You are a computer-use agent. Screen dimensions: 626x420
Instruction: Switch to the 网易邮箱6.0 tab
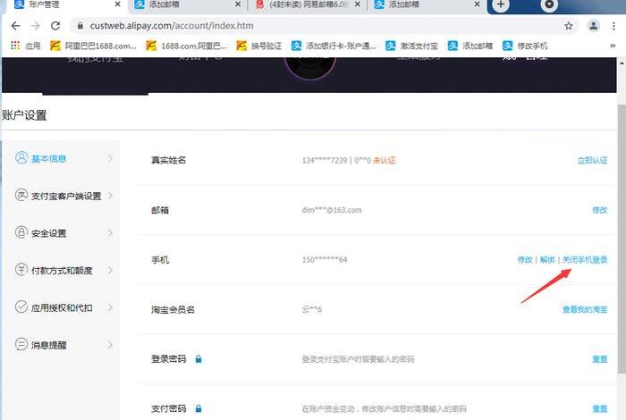[x=308, y=5]
